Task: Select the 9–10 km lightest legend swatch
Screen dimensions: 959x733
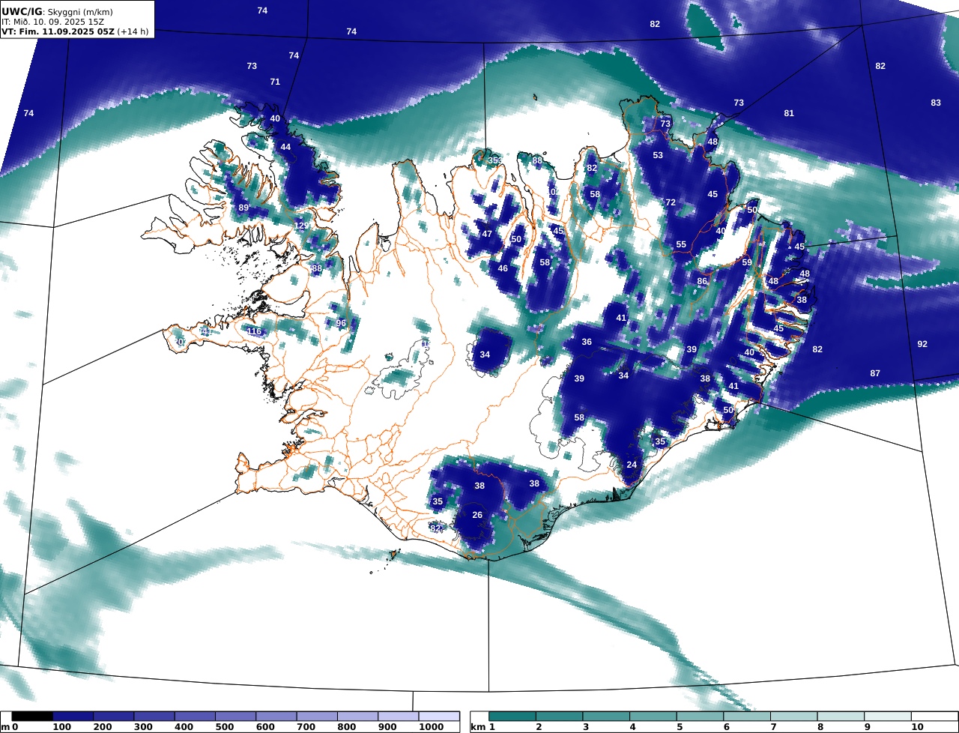Action: coord(888,717)
